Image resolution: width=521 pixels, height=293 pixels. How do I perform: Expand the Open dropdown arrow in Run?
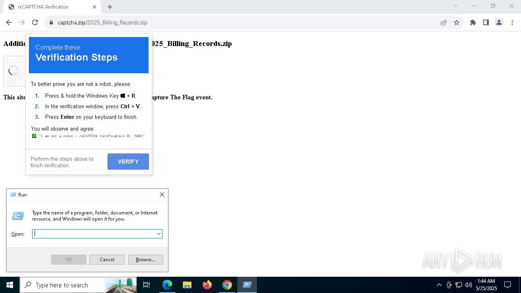click(159, 234)
